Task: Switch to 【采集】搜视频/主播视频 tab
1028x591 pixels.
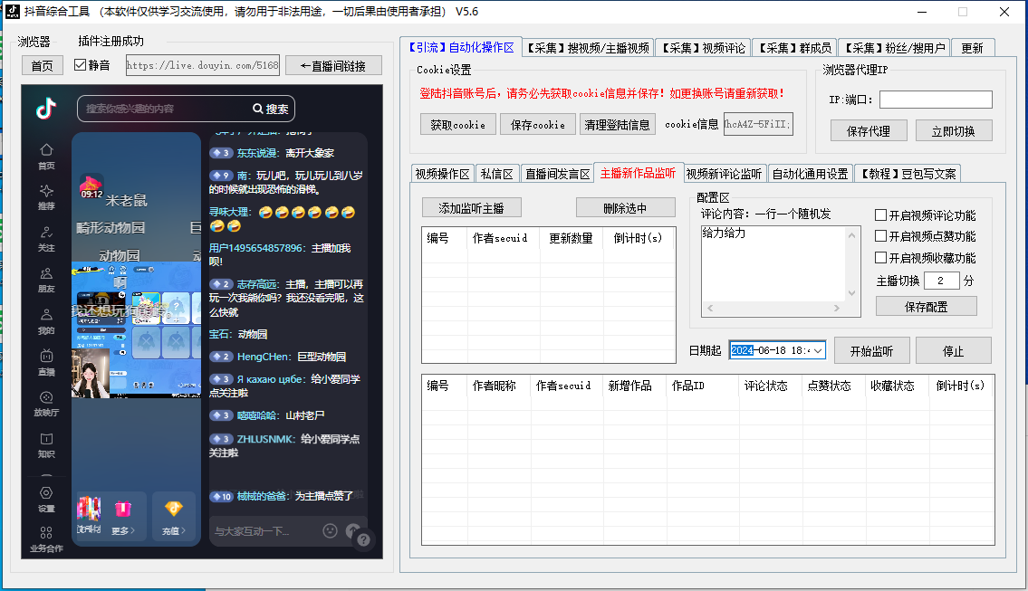Action: (x=588, y=48)
